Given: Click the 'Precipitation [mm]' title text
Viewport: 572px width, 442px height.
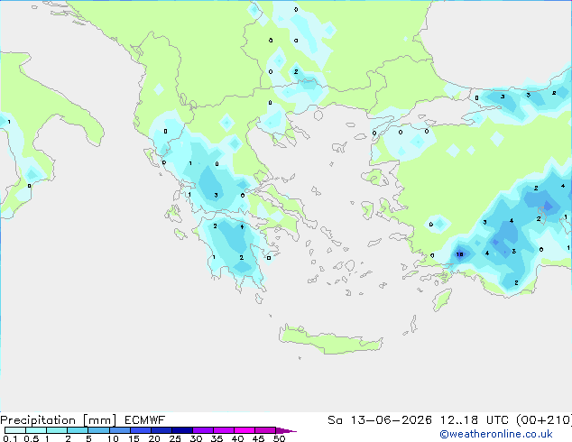Looking at the screenshot, I should pos(59,420).
